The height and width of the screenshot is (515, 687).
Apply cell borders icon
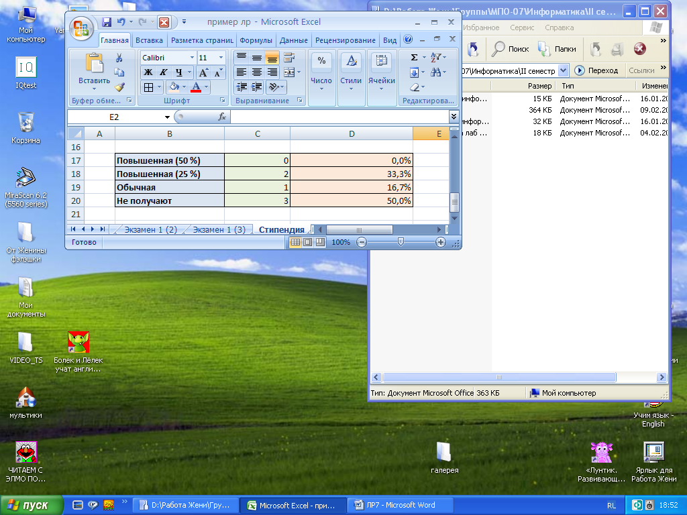148,87
